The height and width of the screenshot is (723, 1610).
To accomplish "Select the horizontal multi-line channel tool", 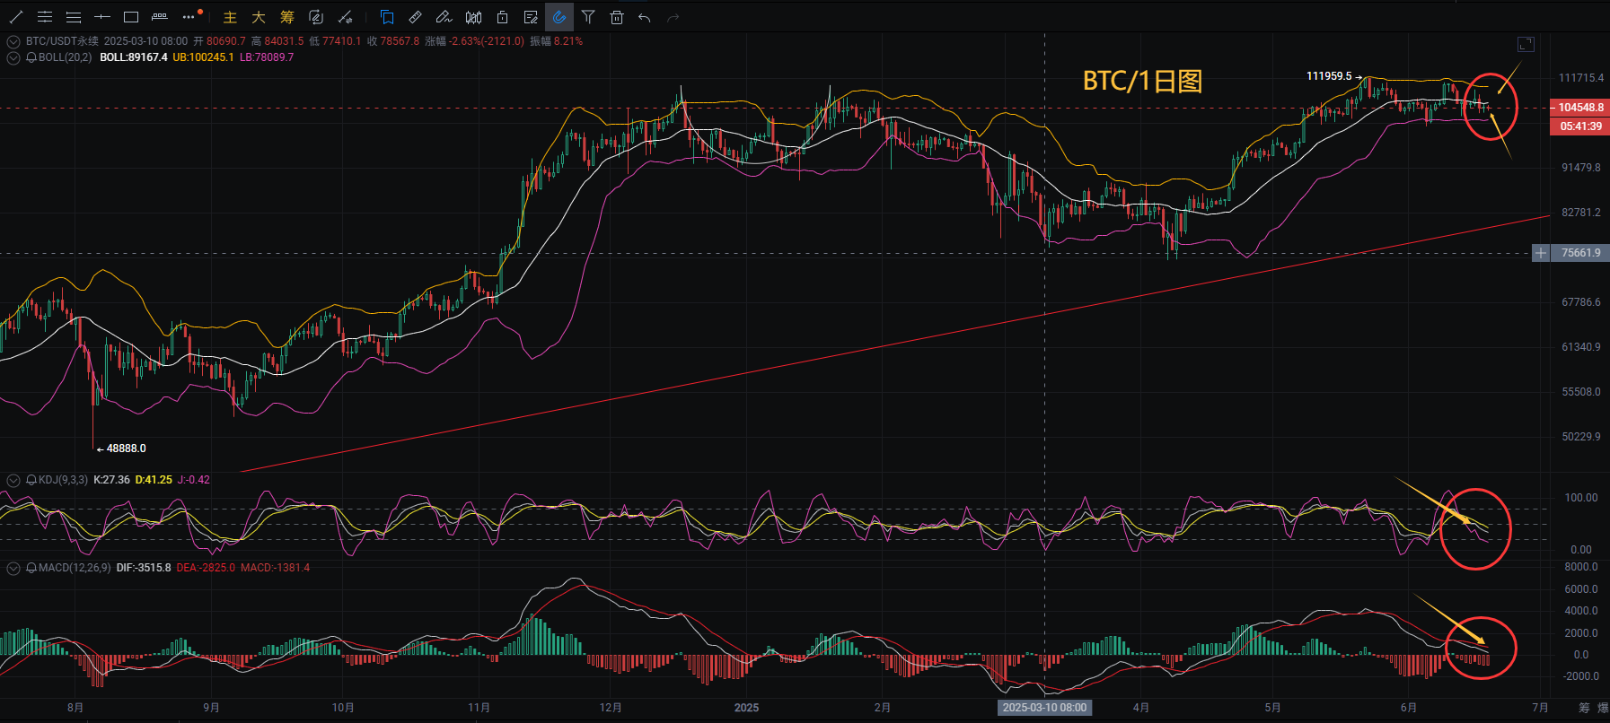I will click(45, 17).
